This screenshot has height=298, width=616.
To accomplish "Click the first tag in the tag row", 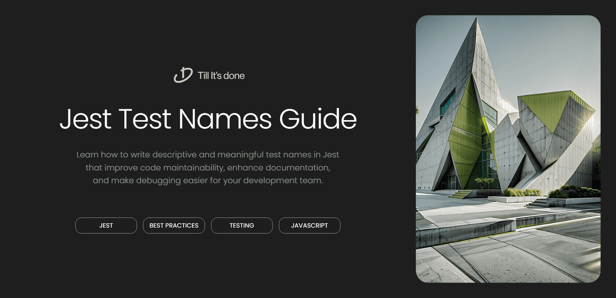I will [106, 225].
